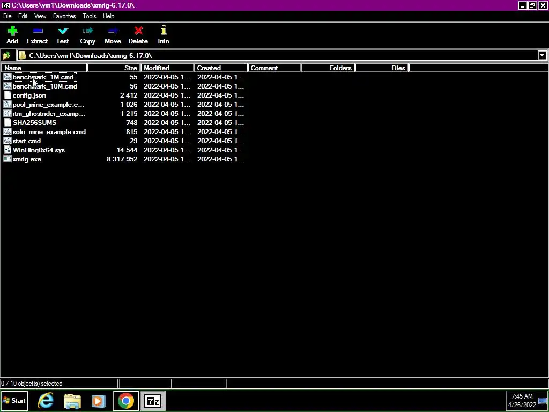Click the Files column header
Screen dimensions: 549x412
(382, 68)
